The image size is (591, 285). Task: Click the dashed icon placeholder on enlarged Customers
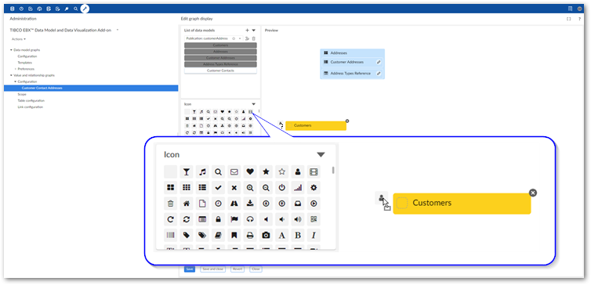click(402, 204)
